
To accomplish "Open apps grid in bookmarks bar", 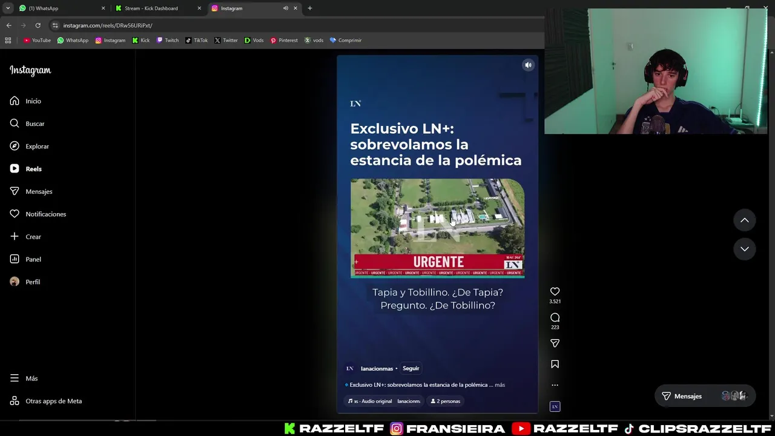I will click(x=8, y=41).
